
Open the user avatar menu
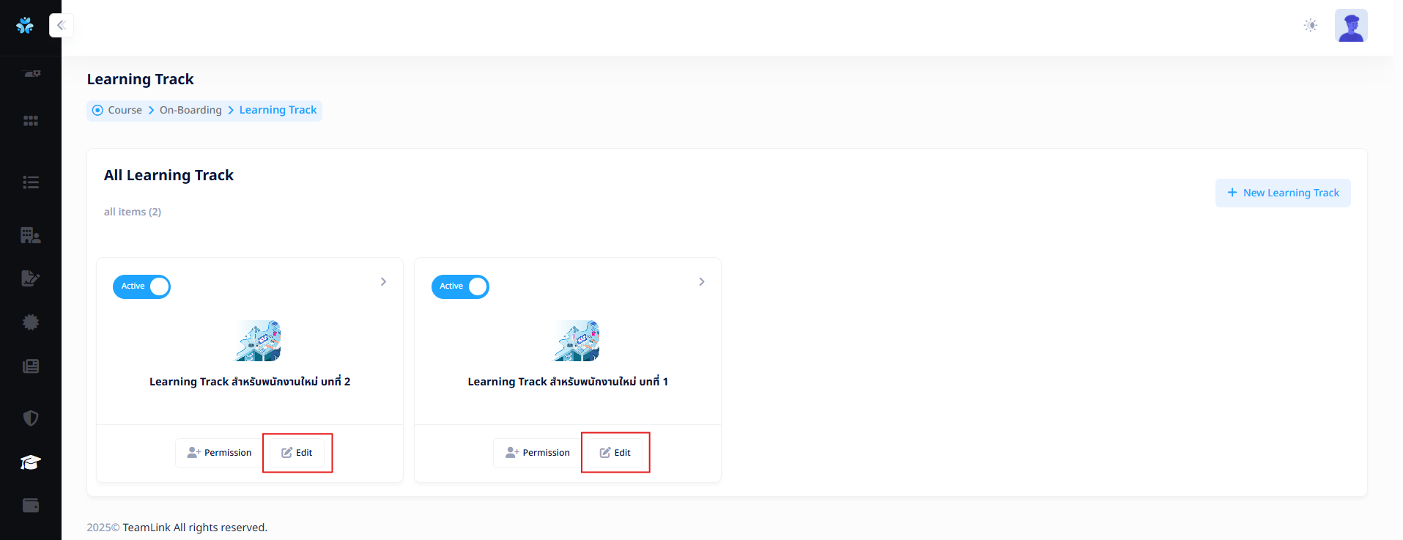[x=1351, y=26]
